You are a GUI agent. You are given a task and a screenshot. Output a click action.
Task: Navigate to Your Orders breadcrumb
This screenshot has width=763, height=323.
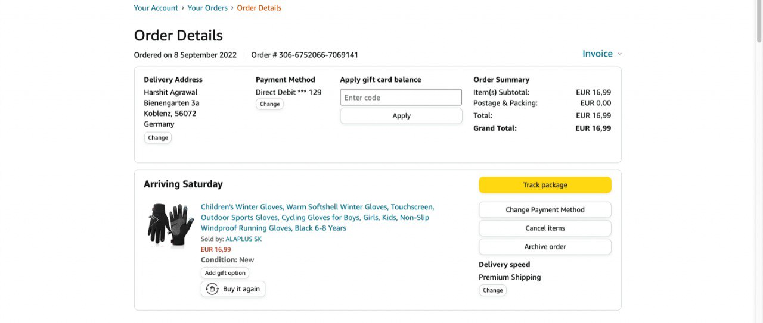point(207,8)
